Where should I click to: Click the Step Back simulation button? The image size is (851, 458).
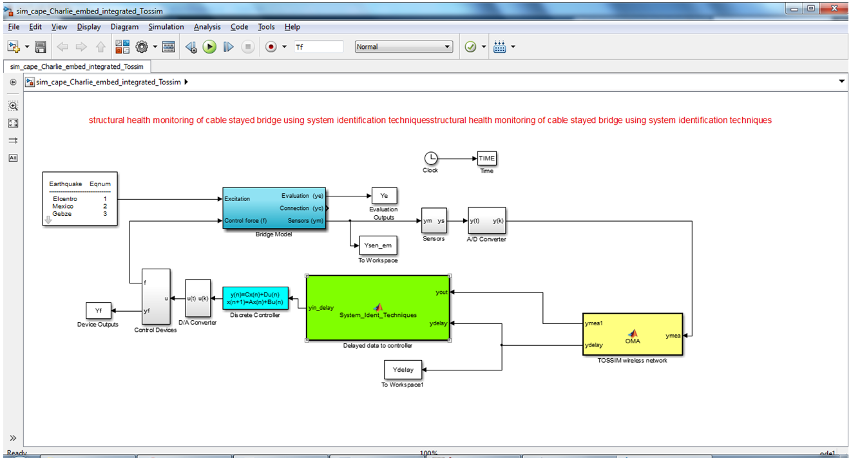pos(191,47)
